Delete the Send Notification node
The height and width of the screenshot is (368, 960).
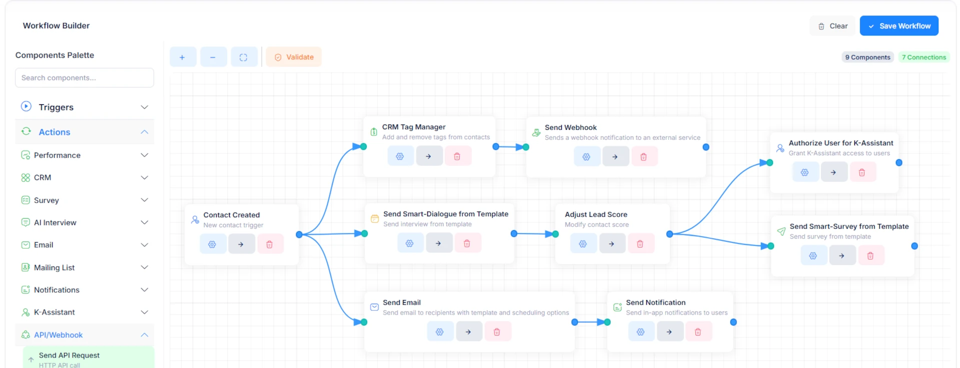(x=698, y=332)
